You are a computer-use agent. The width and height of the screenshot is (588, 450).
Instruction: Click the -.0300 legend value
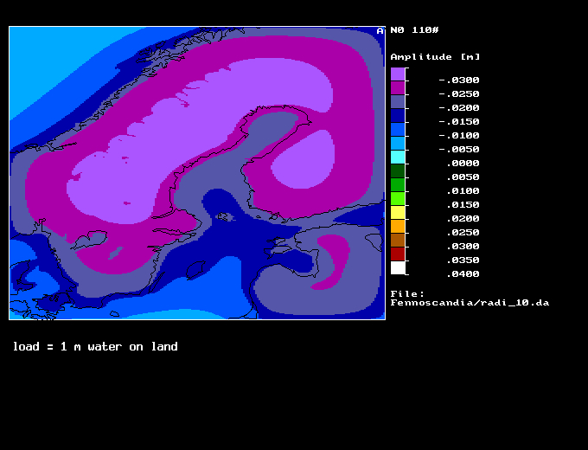click(459, 80)
